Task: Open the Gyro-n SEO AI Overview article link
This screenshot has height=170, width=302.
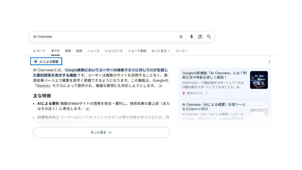Action: click(x=213, y=107)
